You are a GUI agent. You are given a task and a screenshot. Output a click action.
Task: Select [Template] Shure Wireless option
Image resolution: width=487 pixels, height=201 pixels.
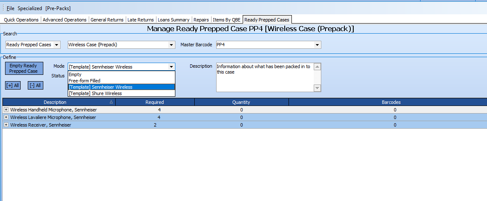95,93
